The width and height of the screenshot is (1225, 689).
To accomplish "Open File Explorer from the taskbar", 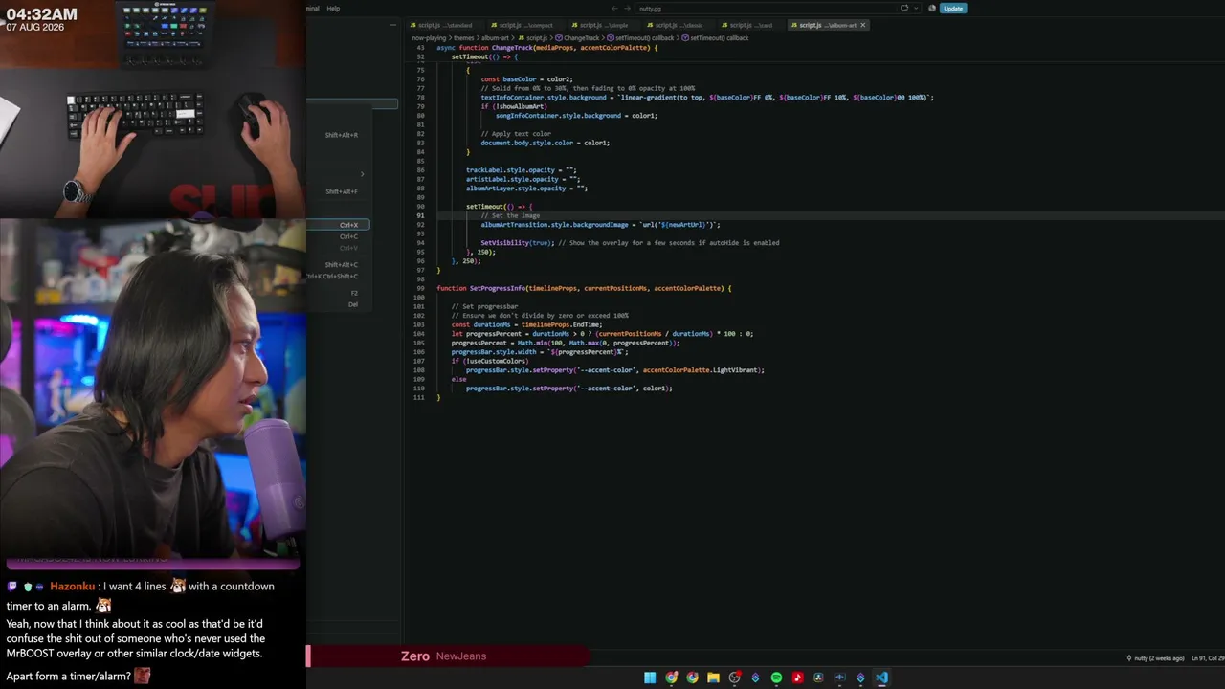I will pos(713,678).
